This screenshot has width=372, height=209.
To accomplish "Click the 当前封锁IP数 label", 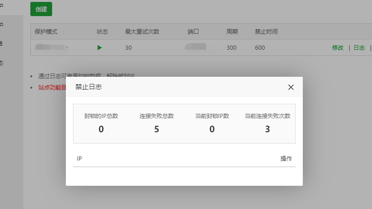I will [x=212, y=116].
